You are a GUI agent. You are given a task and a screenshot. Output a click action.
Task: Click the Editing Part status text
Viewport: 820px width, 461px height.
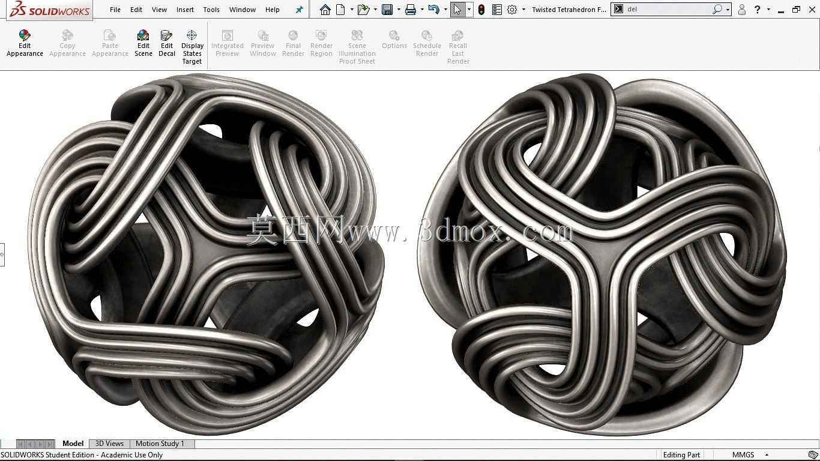pos(681,455)
